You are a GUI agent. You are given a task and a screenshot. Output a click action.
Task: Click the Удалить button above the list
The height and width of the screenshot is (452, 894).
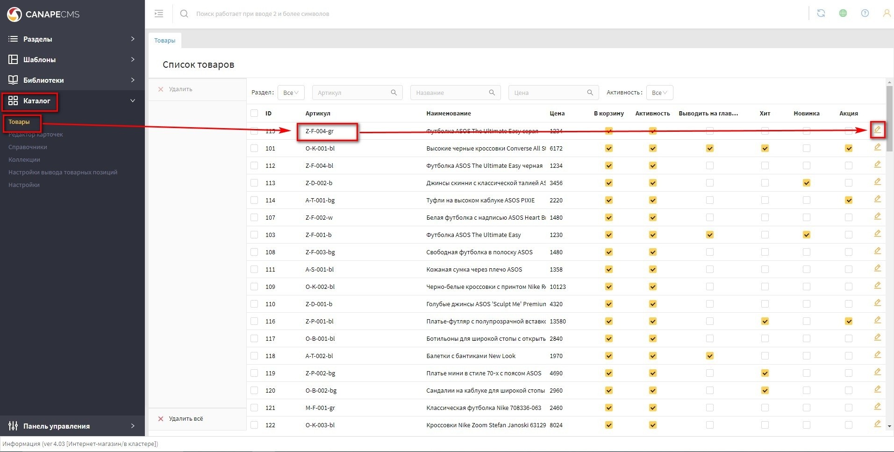(180, 89)
